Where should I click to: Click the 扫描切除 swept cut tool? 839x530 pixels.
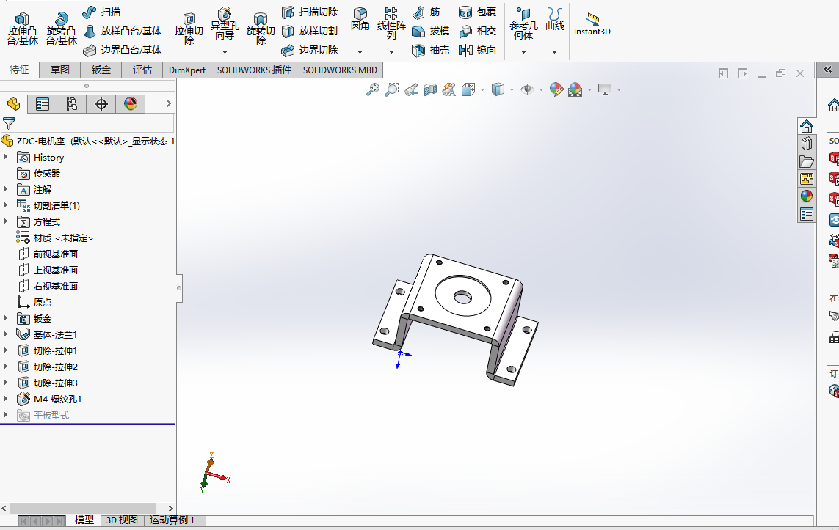pyautogui.click(x=310, y=12)
